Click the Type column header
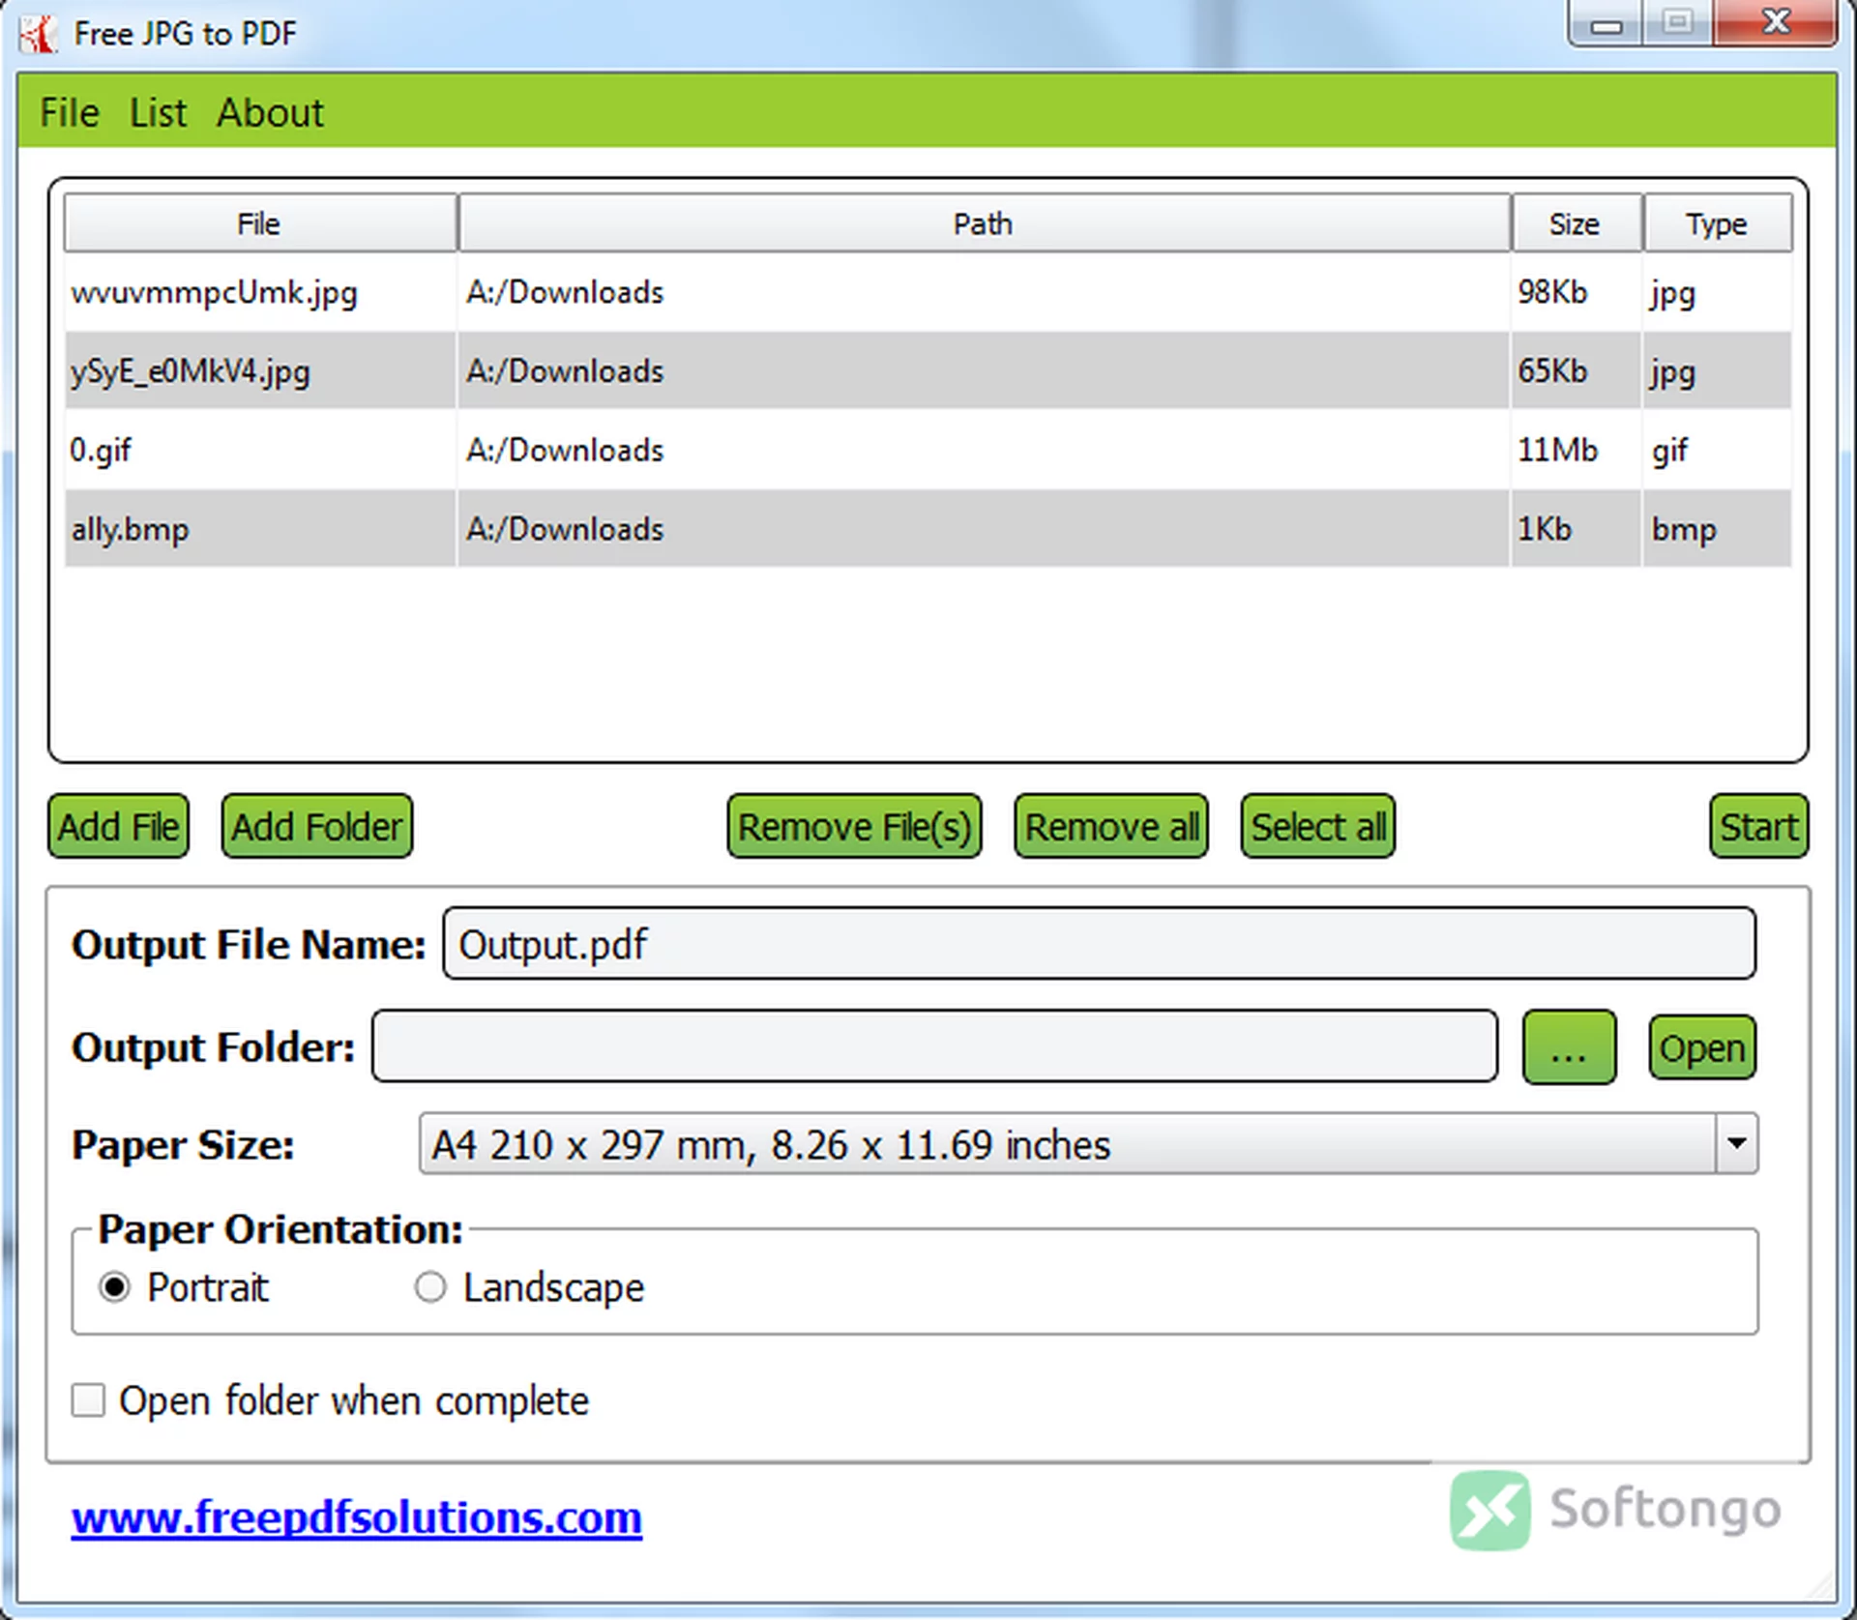 [x=1717, y=223]
